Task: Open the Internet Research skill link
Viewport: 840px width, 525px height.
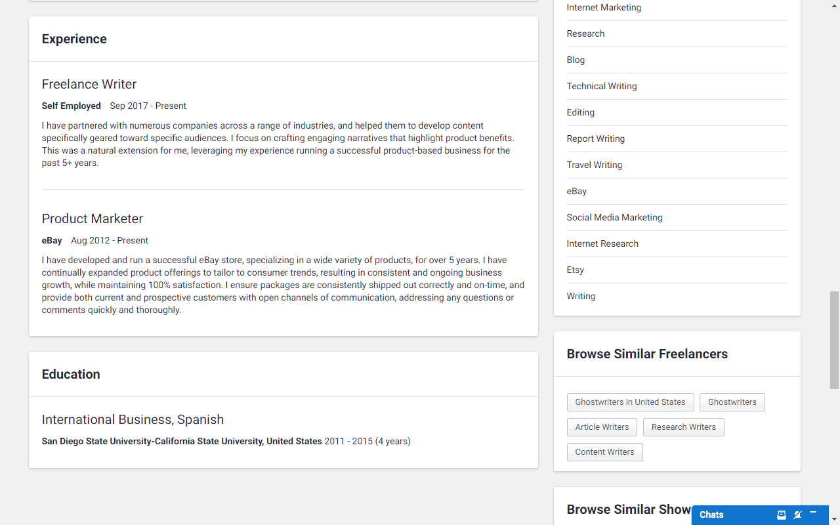Action: coord(602,243)
